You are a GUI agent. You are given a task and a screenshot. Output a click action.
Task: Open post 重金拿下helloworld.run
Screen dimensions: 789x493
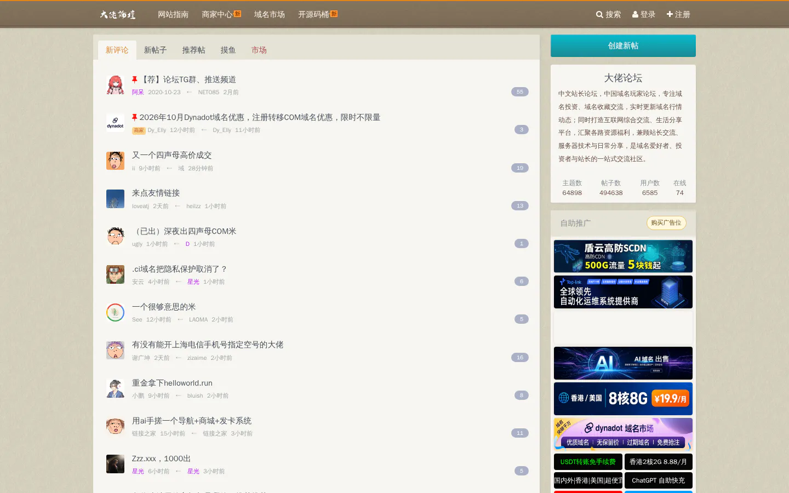pyautogui.click(x=172, y=383)
